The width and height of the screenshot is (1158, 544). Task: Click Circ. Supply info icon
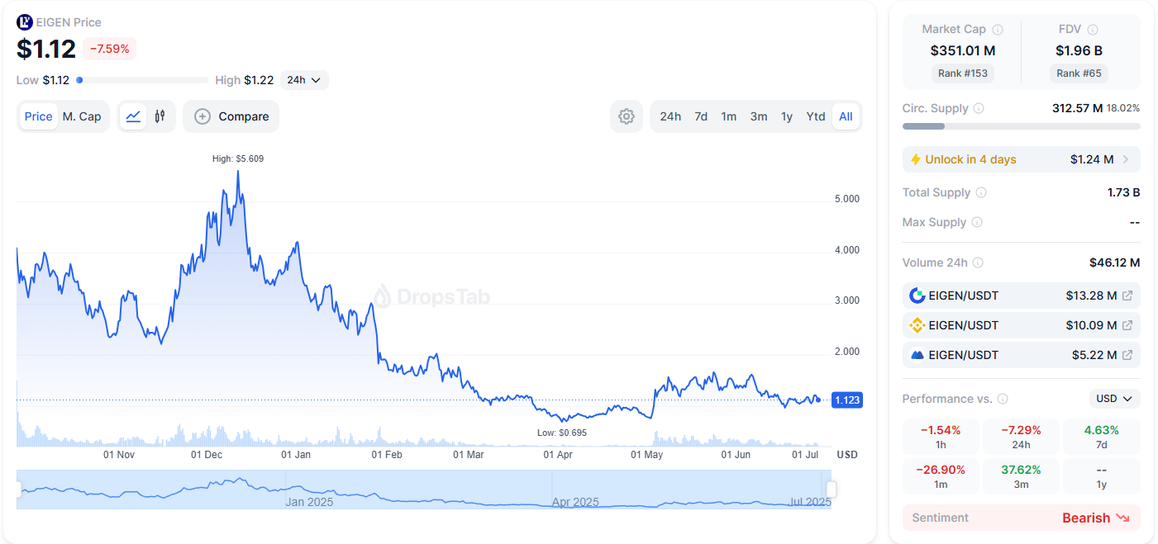pyautogui.click(x=979, y=108)
